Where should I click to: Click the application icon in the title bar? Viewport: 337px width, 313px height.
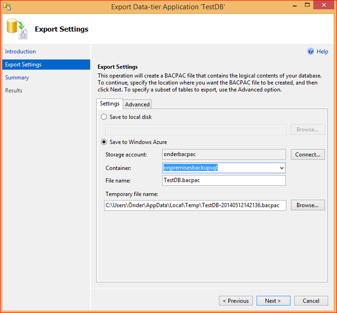[7, 7]
